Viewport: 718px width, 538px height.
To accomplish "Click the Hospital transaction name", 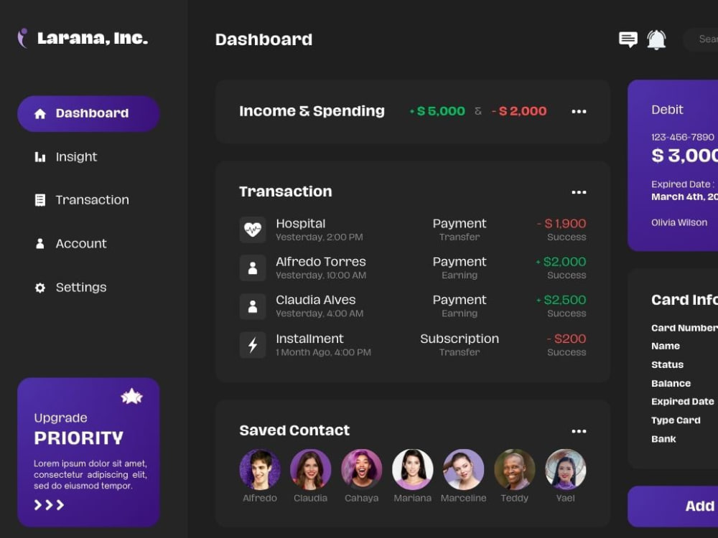I will pos(300,224).
